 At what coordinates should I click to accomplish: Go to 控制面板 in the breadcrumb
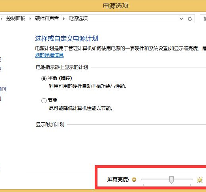pyautogui.click(x=16, y=19)
